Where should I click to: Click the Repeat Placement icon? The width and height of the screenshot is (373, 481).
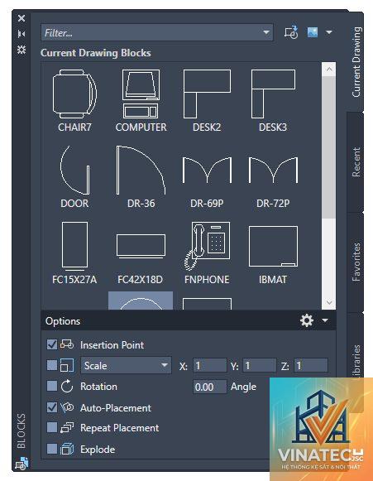point(67,428)
